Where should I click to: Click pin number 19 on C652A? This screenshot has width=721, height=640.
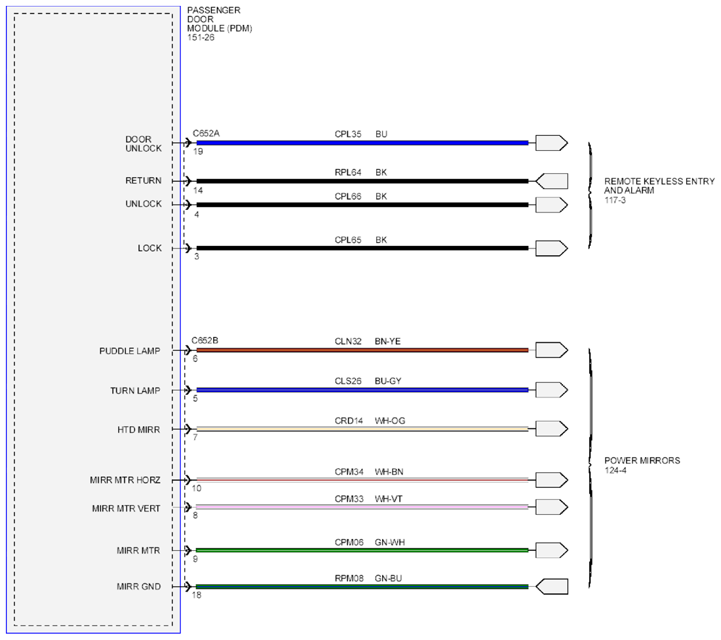198,152
